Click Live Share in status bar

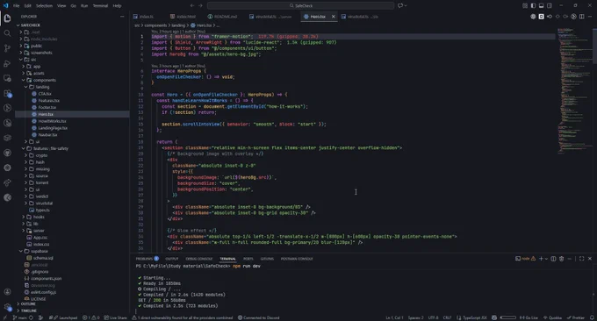(x=115, y=317)
